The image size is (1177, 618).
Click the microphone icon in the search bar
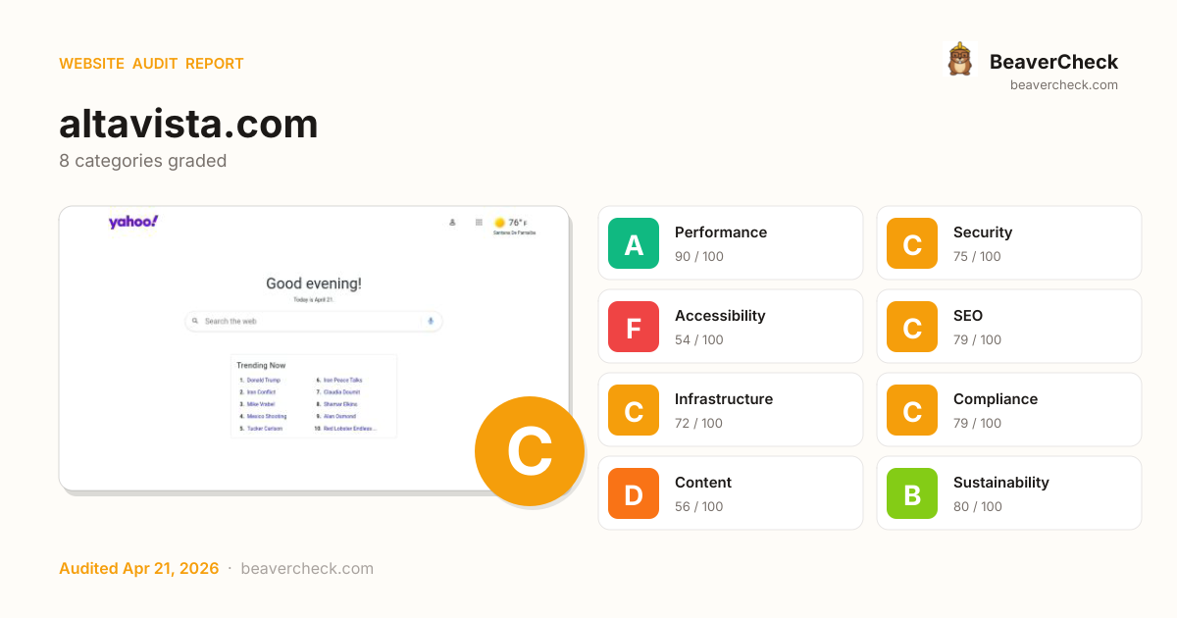pos(431,321)
